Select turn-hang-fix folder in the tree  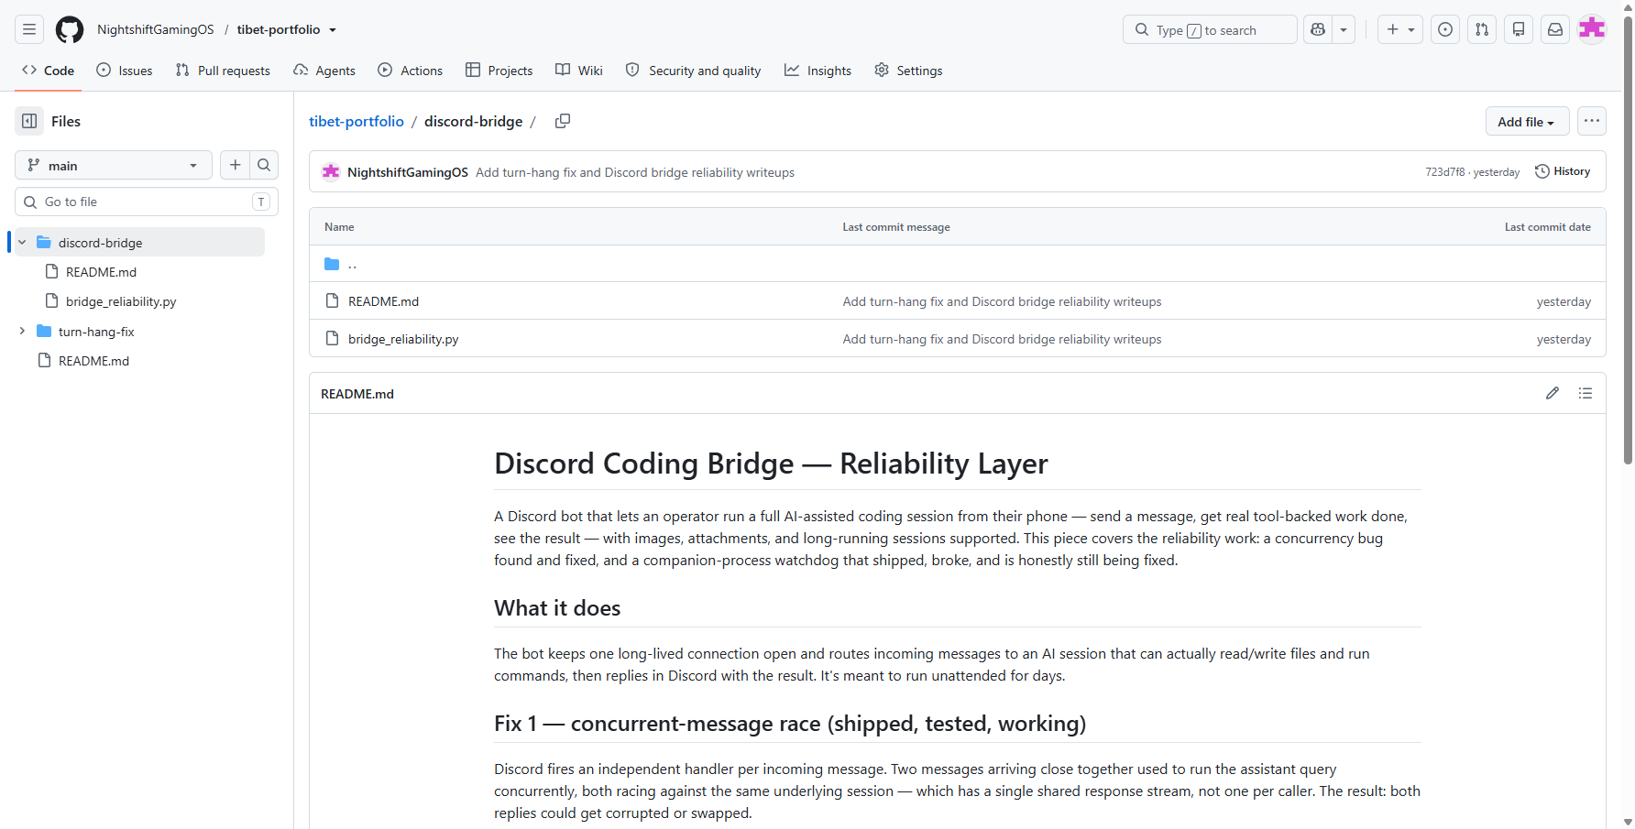click(x=96, y=332)
